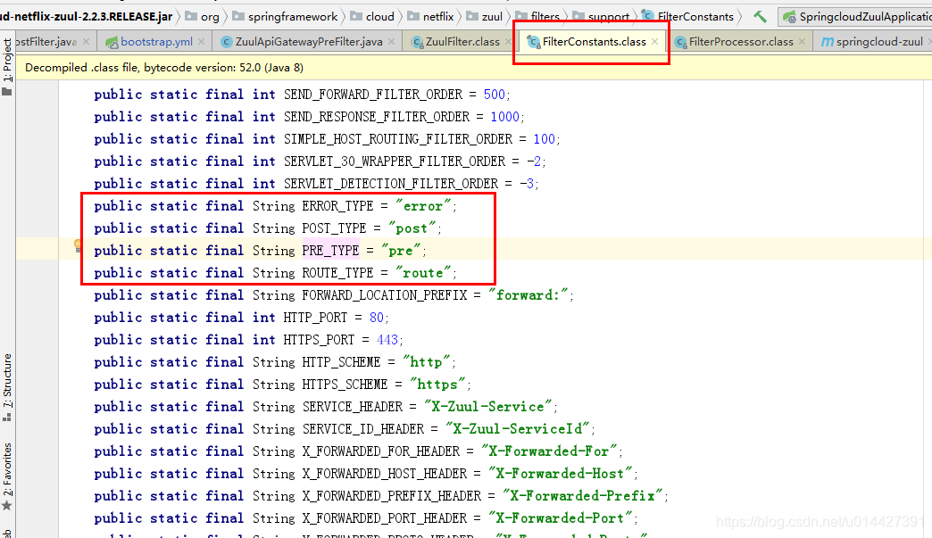Switch to the bootstrap.yml tab
This screenshot has height=538, width=932.
156,42
